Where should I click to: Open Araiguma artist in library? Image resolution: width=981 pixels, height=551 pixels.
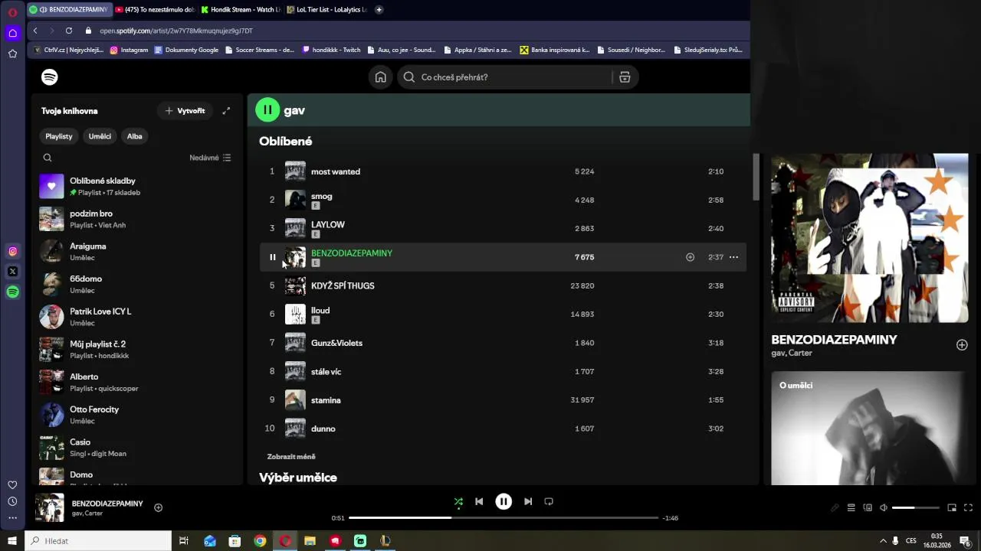(x=138, y=252)
